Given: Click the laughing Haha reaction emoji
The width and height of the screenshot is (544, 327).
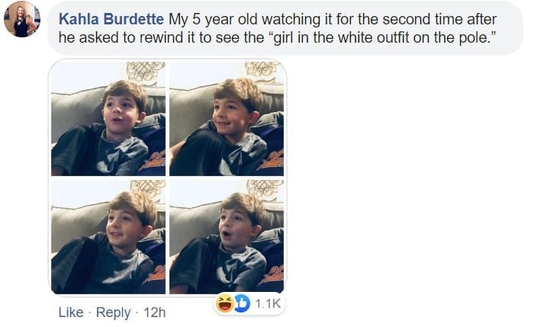Looking at the screenshot, I should [225, 303].
